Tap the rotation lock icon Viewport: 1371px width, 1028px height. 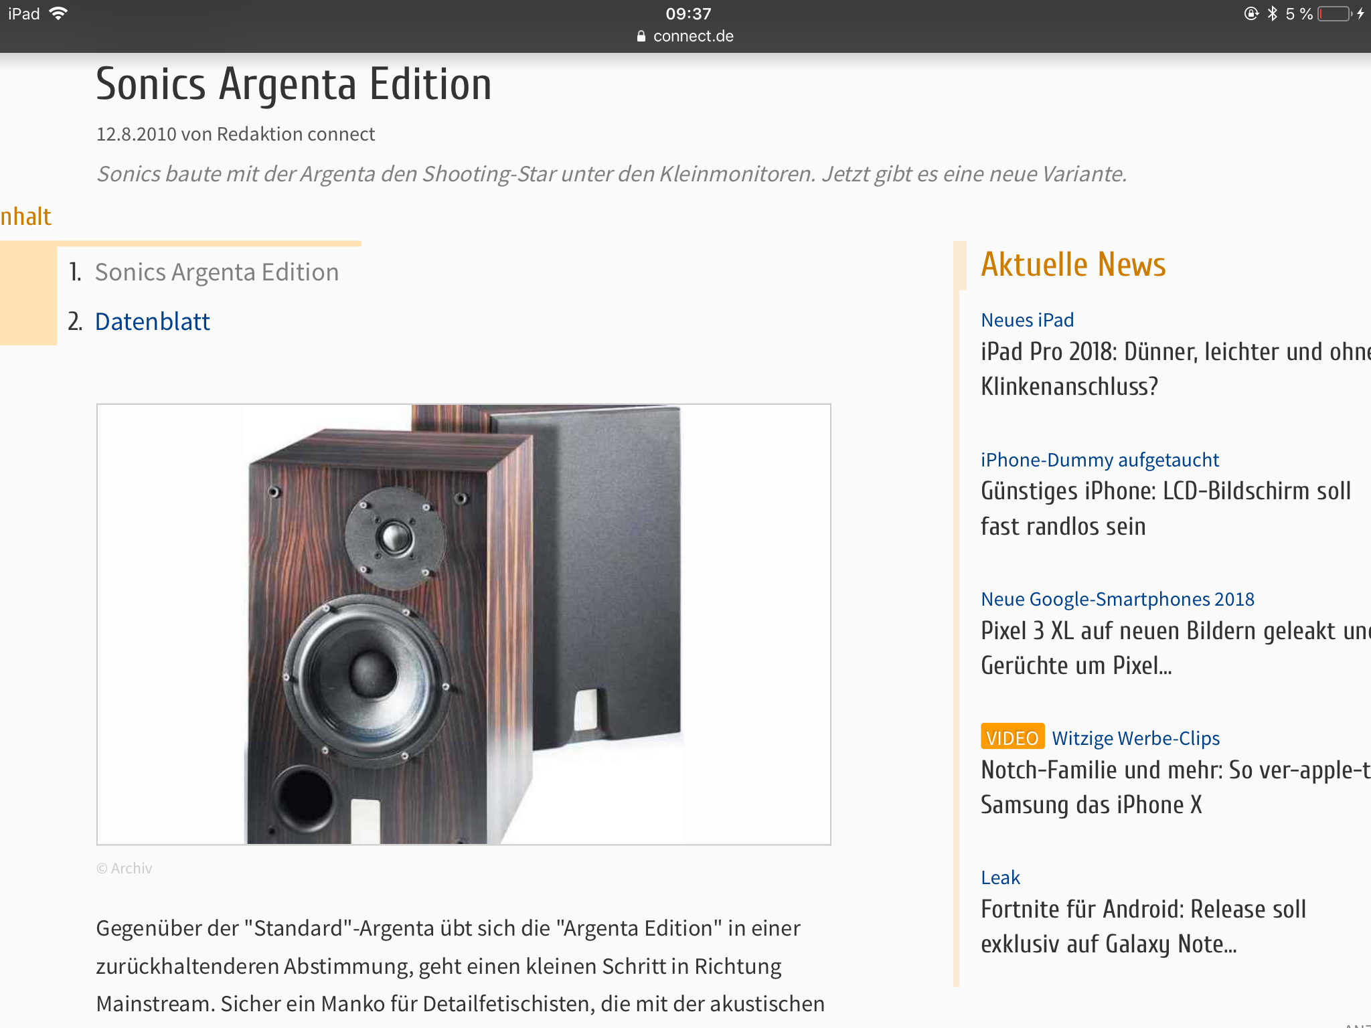(1251, 13)
